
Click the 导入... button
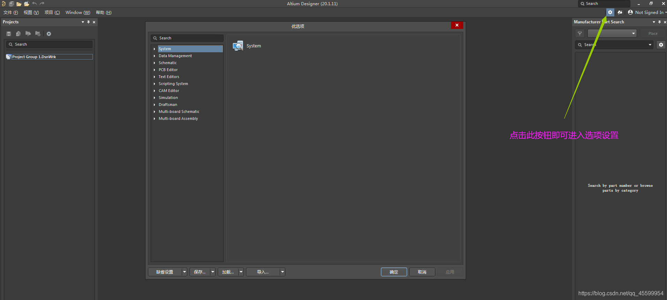click(x=263, y=272)
